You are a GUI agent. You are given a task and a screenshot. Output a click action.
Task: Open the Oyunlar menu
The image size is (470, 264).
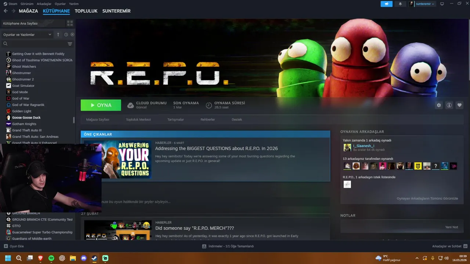pos(60,4)
